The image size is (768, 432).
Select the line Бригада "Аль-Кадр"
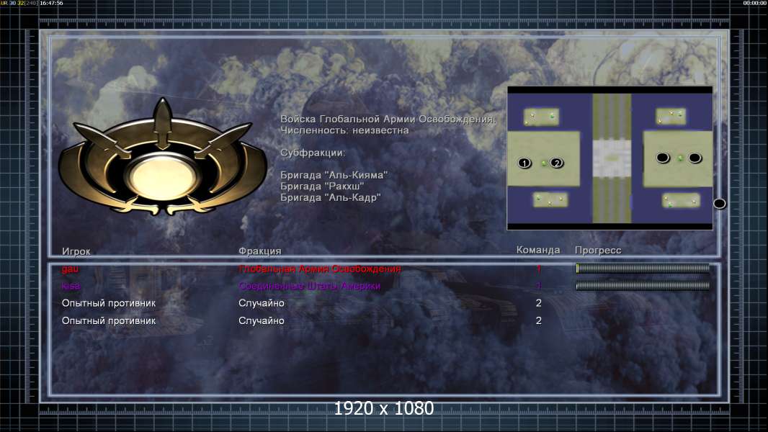pos(330,198)
